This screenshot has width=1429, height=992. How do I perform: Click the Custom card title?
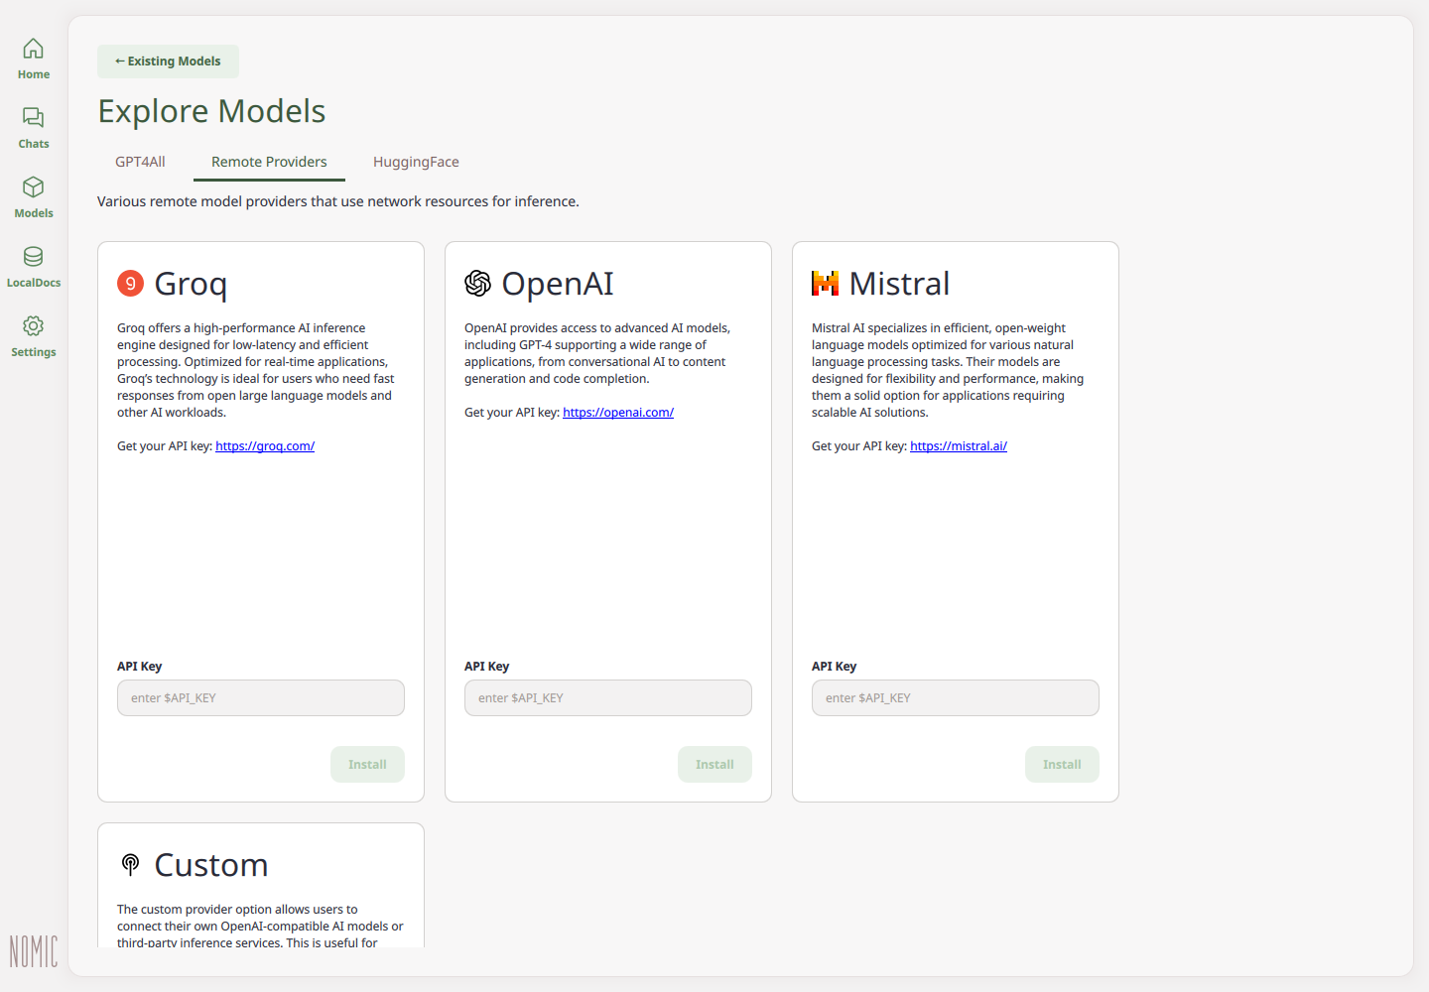tap(211, 865)
